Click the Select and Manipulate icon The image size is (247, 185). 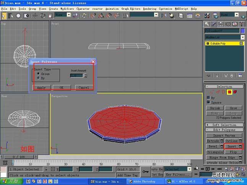tap(84, 16)
